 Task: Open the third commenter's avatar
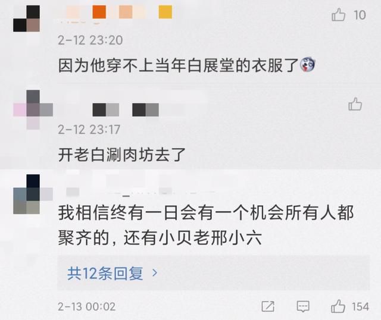tap(33, 194)
